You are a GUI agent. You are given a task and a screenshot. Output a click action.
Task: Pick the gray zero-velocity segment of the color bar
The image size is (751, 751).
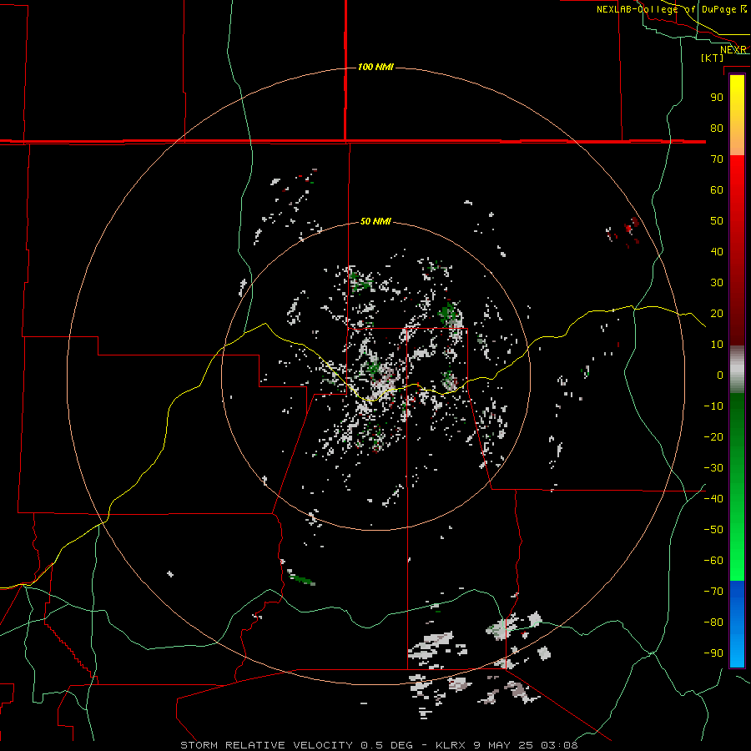(737, 370)
